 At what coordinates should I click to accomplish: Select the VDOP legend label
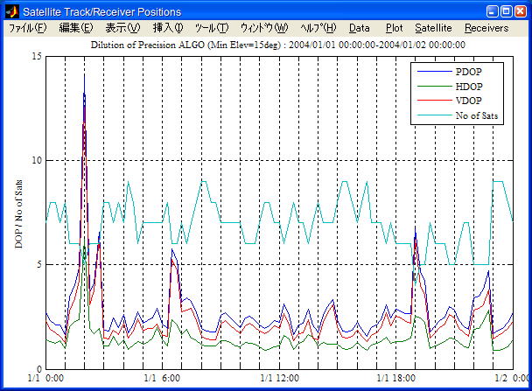[470, 101]
